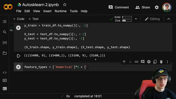Star the Autosklearn 2.ipynb notebook

[65, 5]
